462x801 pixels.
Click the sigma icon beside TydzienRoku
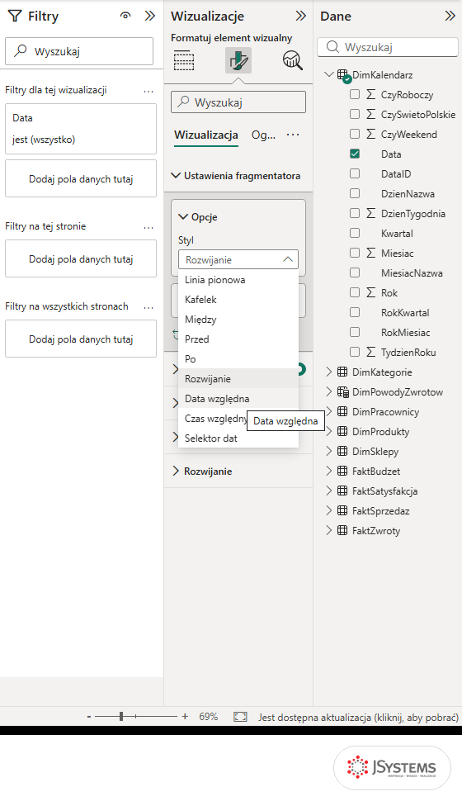click(x=370, y=352)
